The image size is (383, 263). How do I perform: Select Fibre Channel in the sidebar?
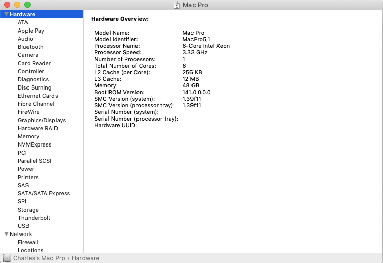(36, 104)
